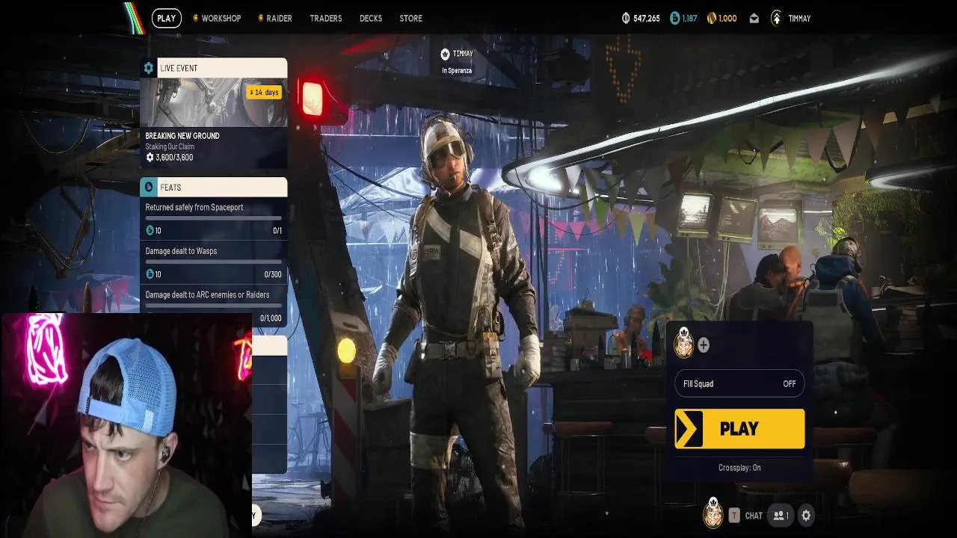The image size is (957, 538).
Task: Click the 0/1 Spaceport feat counter
Action: 277,231
